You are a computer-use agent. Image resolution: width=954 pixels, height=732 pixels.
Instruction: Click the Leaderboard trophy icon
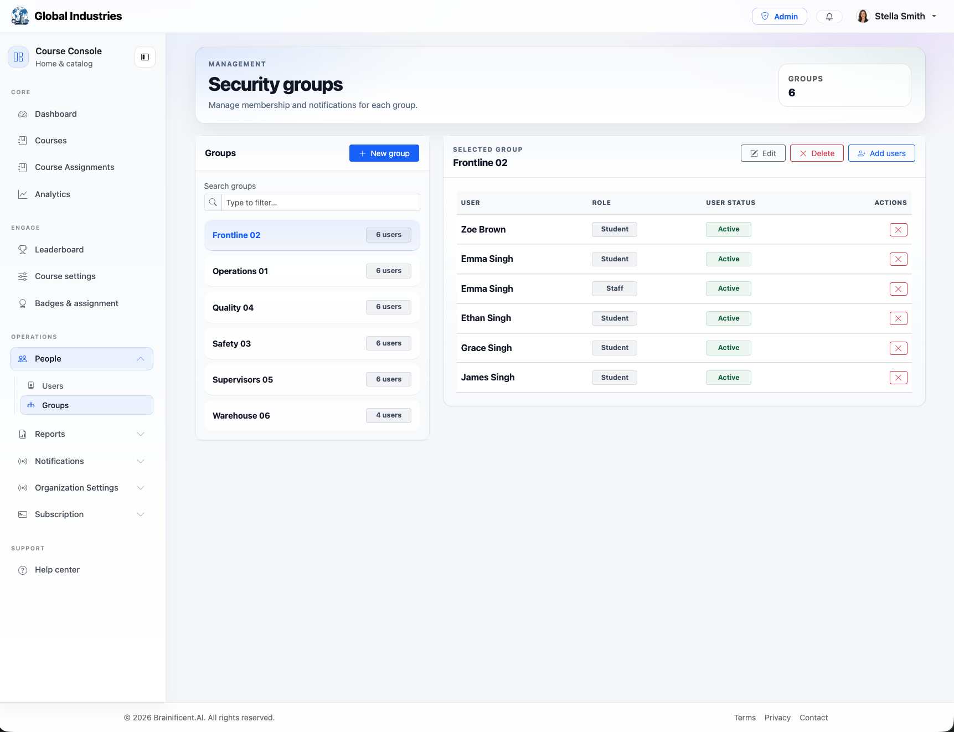pyautogui.click(x=23, y=250)
